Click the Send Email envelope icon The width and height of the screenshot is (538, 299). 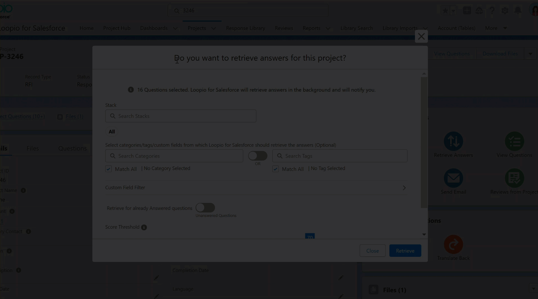453,178
